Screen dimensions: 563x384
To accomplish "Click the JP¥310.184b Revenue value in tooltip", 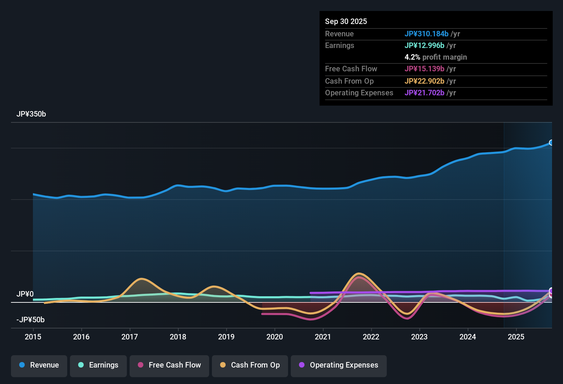I will click(427, 34).
